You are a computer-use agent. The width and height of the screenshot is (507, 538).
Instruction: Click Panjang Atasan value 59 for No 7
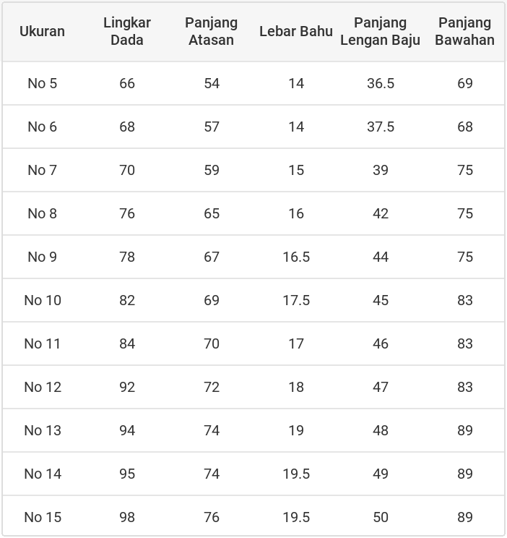(212, 170)
